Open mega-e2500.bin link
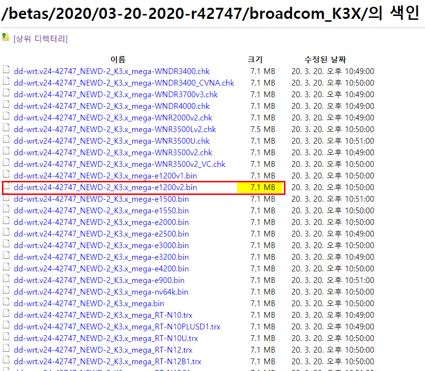Screen dimensions: 425x371 click(x=101, y=234)
